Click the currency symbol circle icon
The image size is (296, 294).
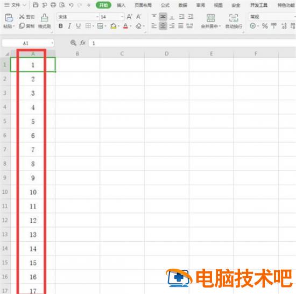pyautogui.click(x=252, y=26)
